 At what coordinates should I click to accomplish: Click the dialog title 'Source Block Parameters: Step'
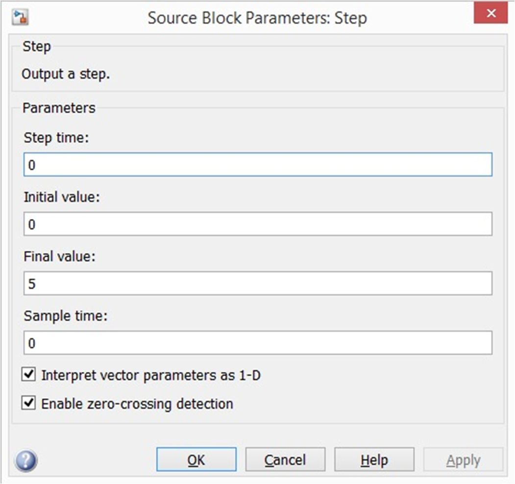click(257, 18)
